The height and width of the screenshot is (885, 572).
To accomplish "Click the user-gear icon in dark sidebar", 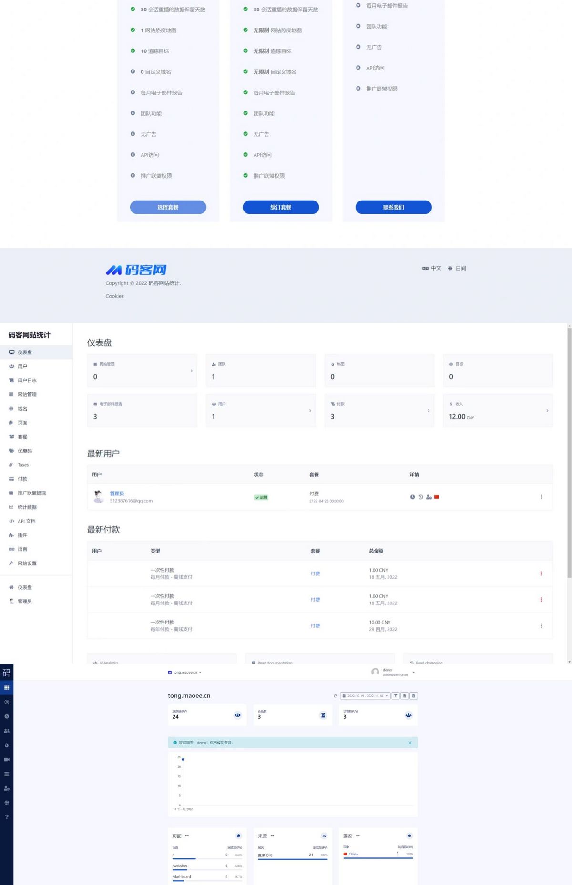I will tap(7, 788).
